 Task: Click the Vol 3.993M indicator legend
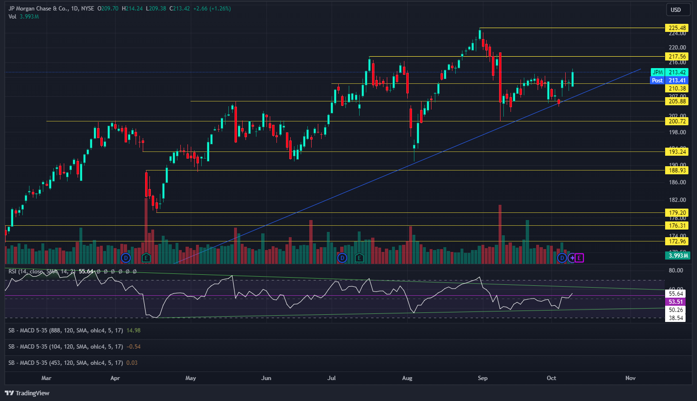pos(23,17)
